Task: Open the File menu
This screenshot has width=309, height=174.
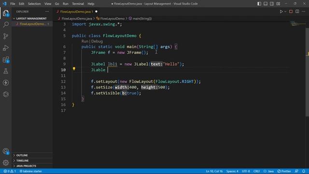Action: tap(13, 4)
